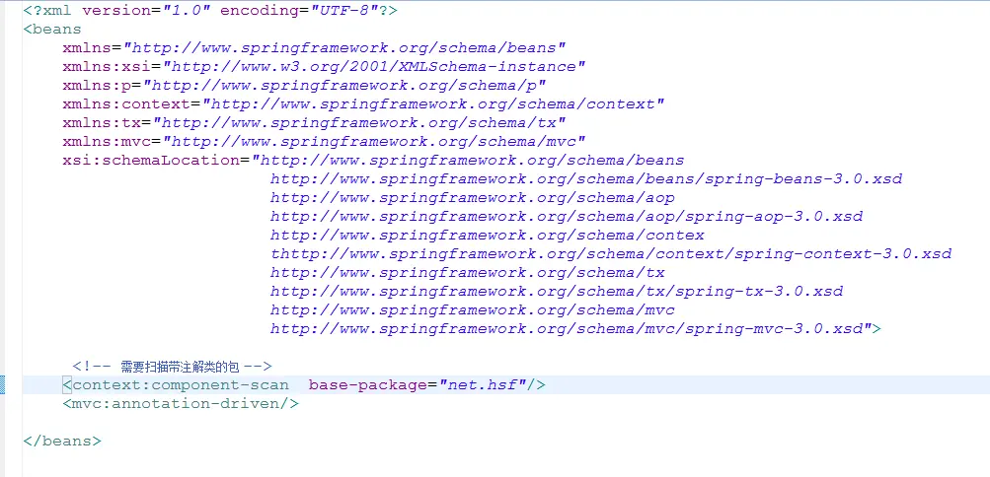Click the context:component-scan tag name

point(181,385)
